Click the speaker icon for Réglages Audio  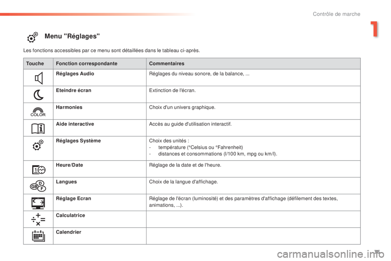(39, 78)
